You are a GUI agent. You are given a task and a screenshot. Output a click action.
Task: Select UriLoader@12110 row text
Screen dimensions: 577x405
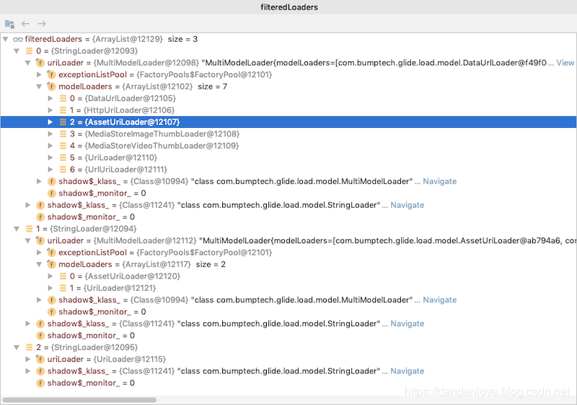tap(113, 157)
